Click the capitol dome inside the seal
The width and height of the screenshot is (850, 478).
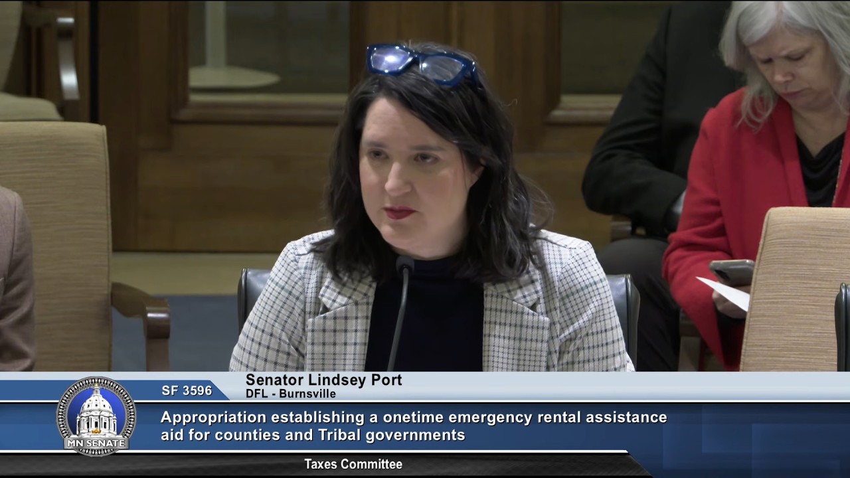pos(96,412)
